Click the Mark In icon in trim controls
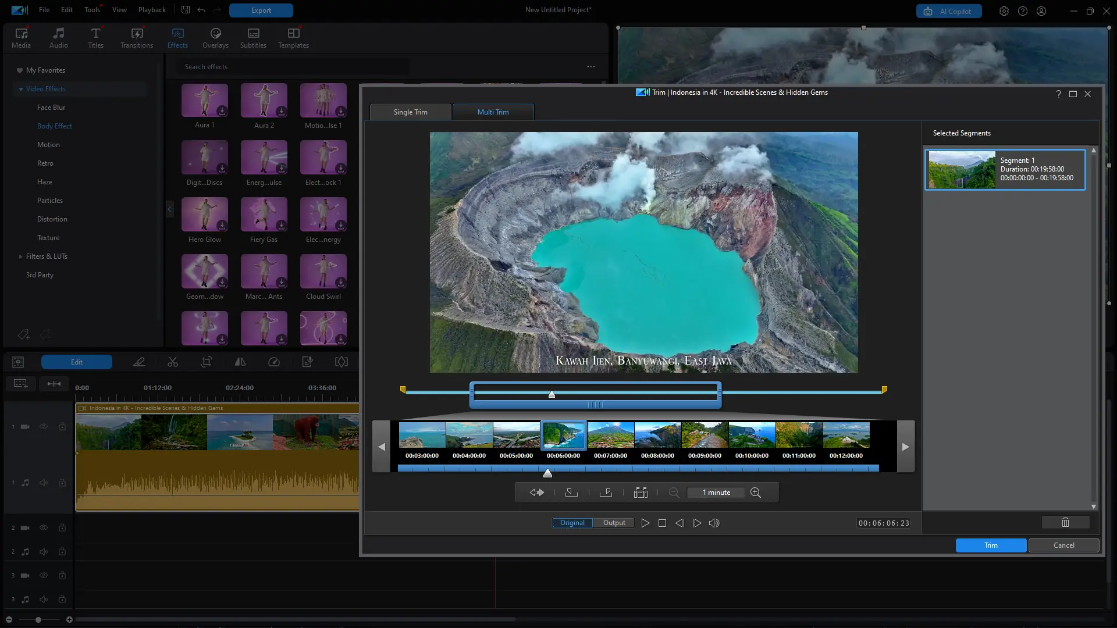1117x628 pixels. click(571, 493)
